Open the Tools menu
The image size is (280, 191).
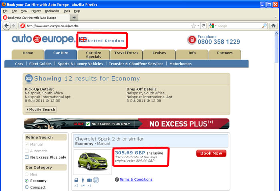pyautogui.click(x=67, y=11)
